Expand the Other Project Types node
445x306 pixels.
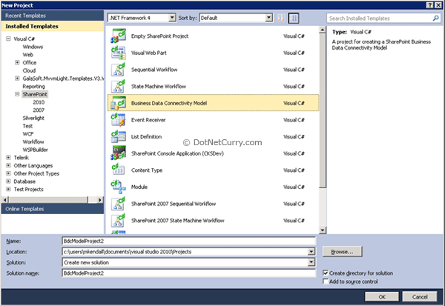[8, 173]
